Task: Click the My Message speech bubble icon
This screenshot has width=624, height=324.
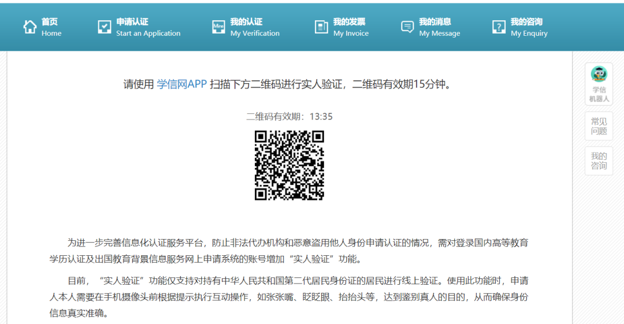Action: 407,27
